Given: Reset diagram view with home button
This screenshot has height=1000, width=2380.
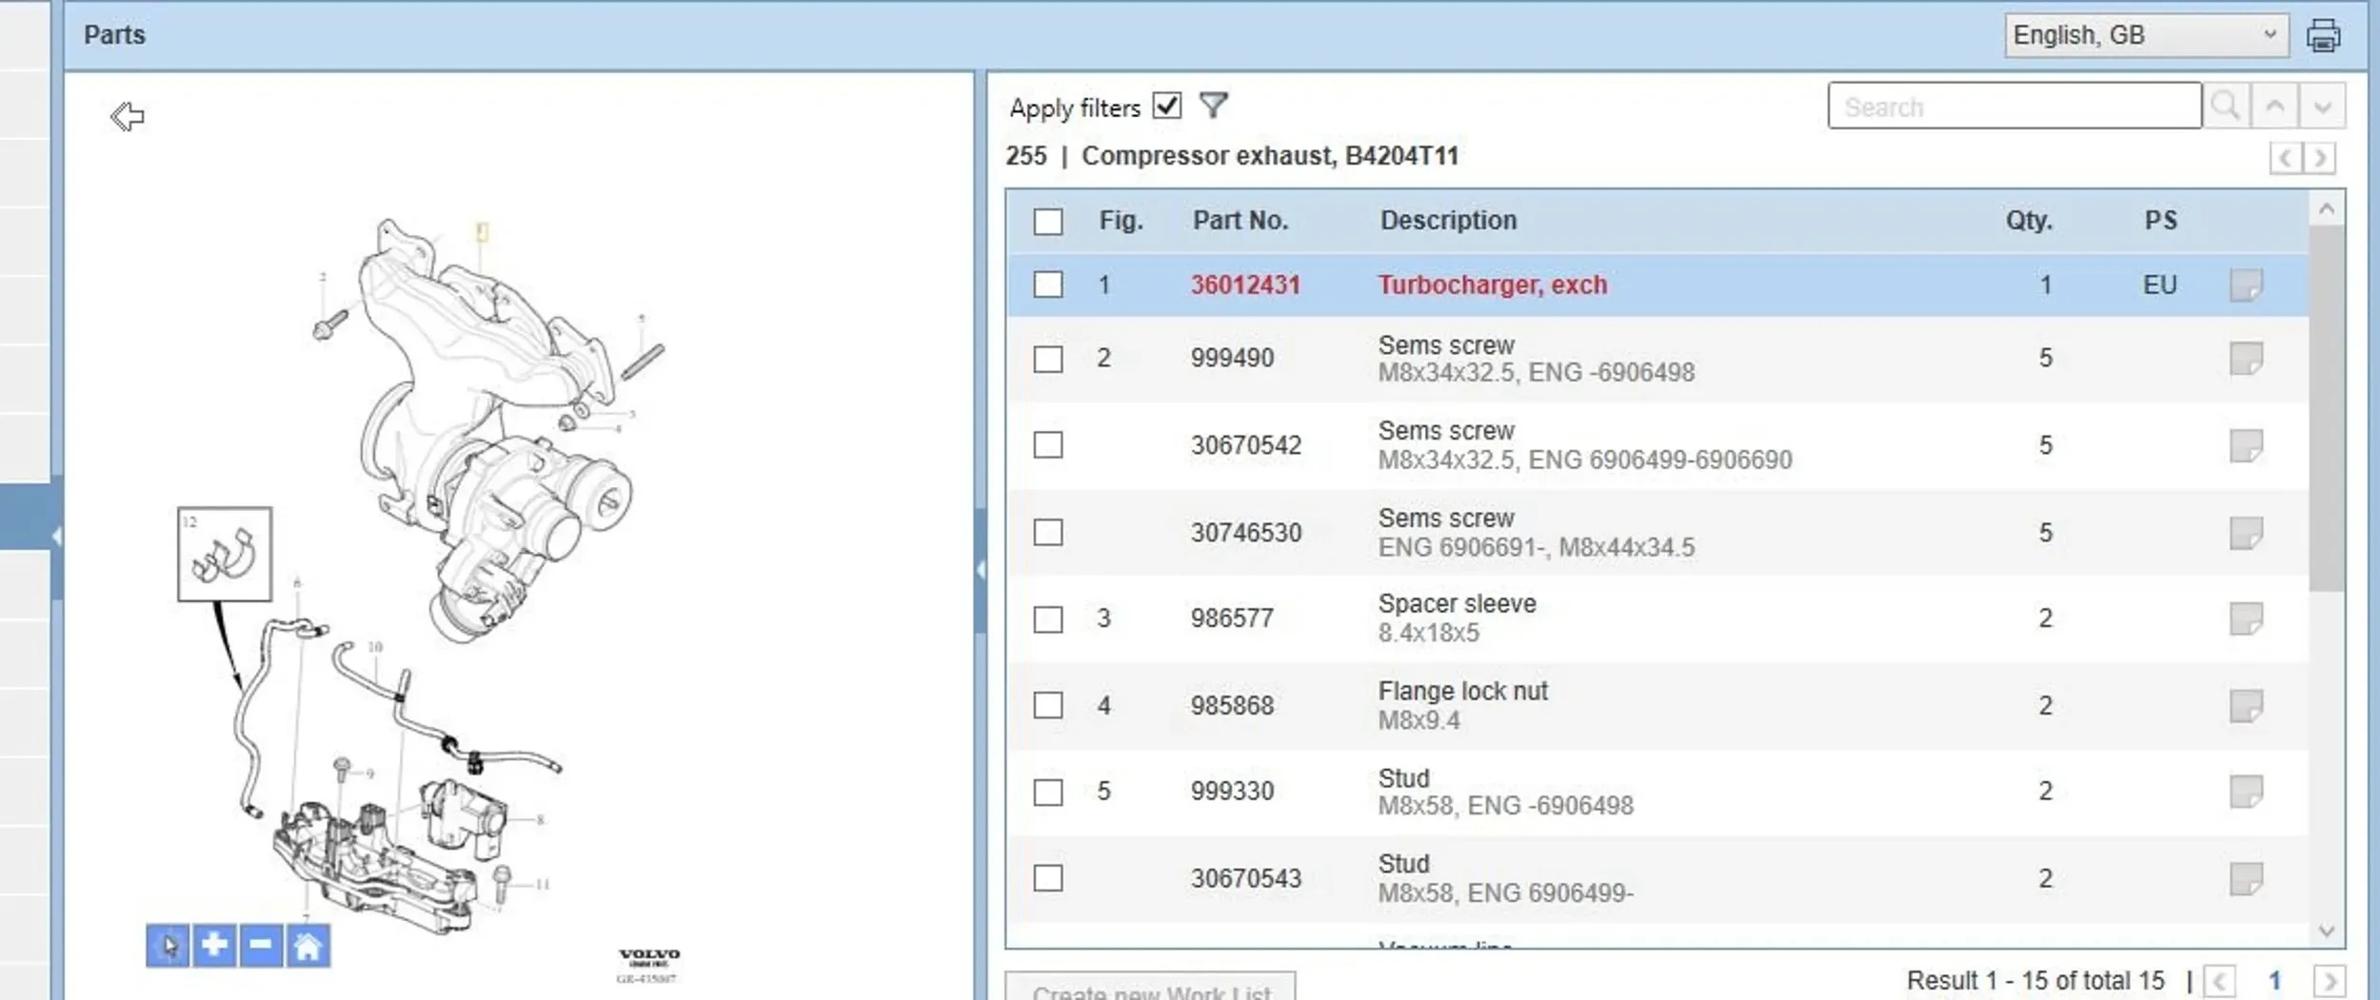Looking at the screenshot, I should [x=307, y=945].
